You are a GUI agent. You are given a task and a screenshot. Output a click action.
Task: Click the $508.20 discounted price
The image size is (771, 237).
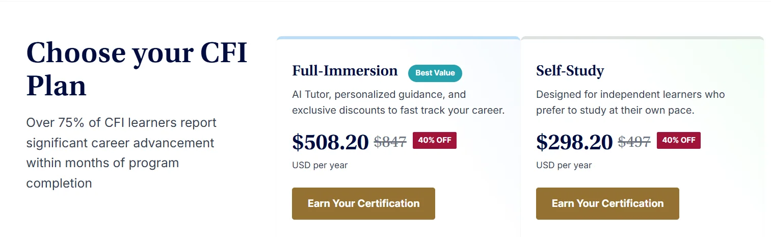[330, 142]
